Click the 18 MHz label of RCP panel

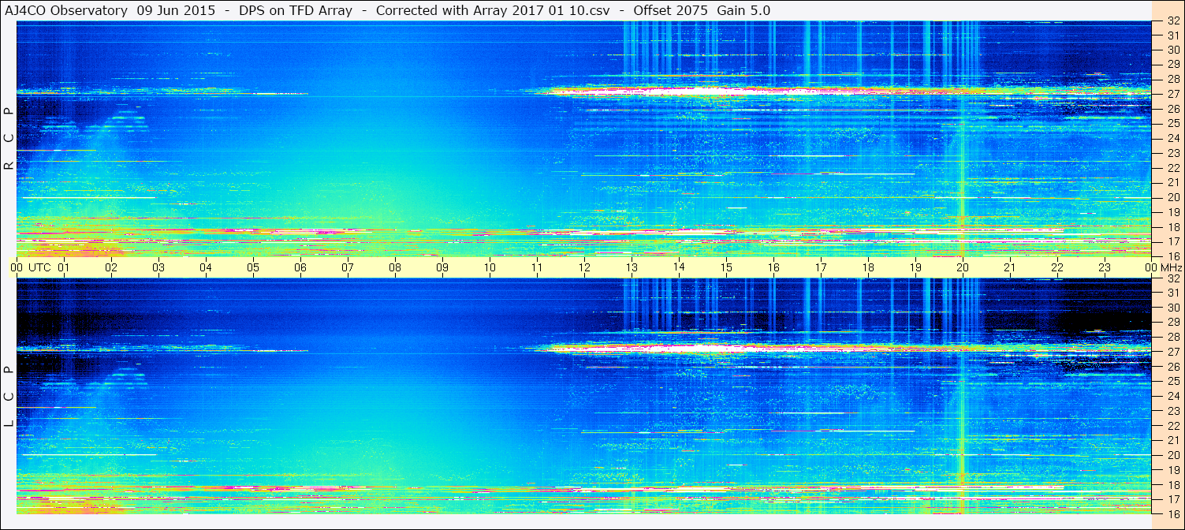coord(1172,227)
